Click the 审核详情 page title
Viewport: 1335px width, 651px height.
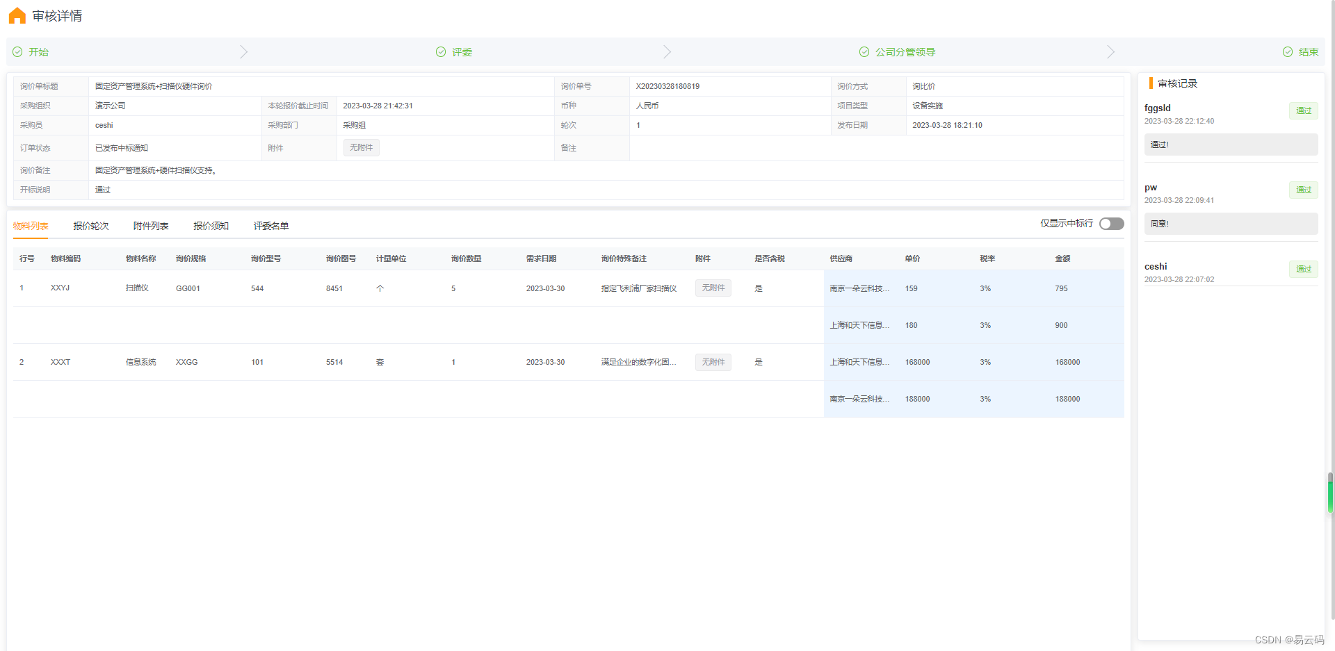[57, 15]
